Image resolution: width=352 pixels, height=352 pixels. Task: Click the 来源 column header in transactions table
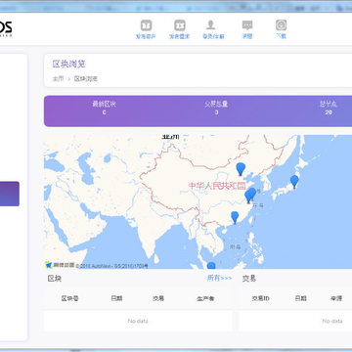click(336, 298)
